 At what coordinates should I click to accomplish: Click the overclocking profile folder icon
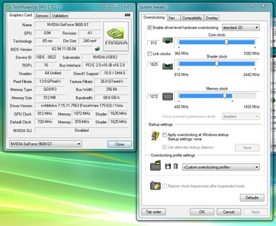click(x=155, y=166)
